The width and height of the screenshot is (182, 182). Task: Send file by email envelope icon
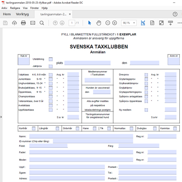point(33,23)
